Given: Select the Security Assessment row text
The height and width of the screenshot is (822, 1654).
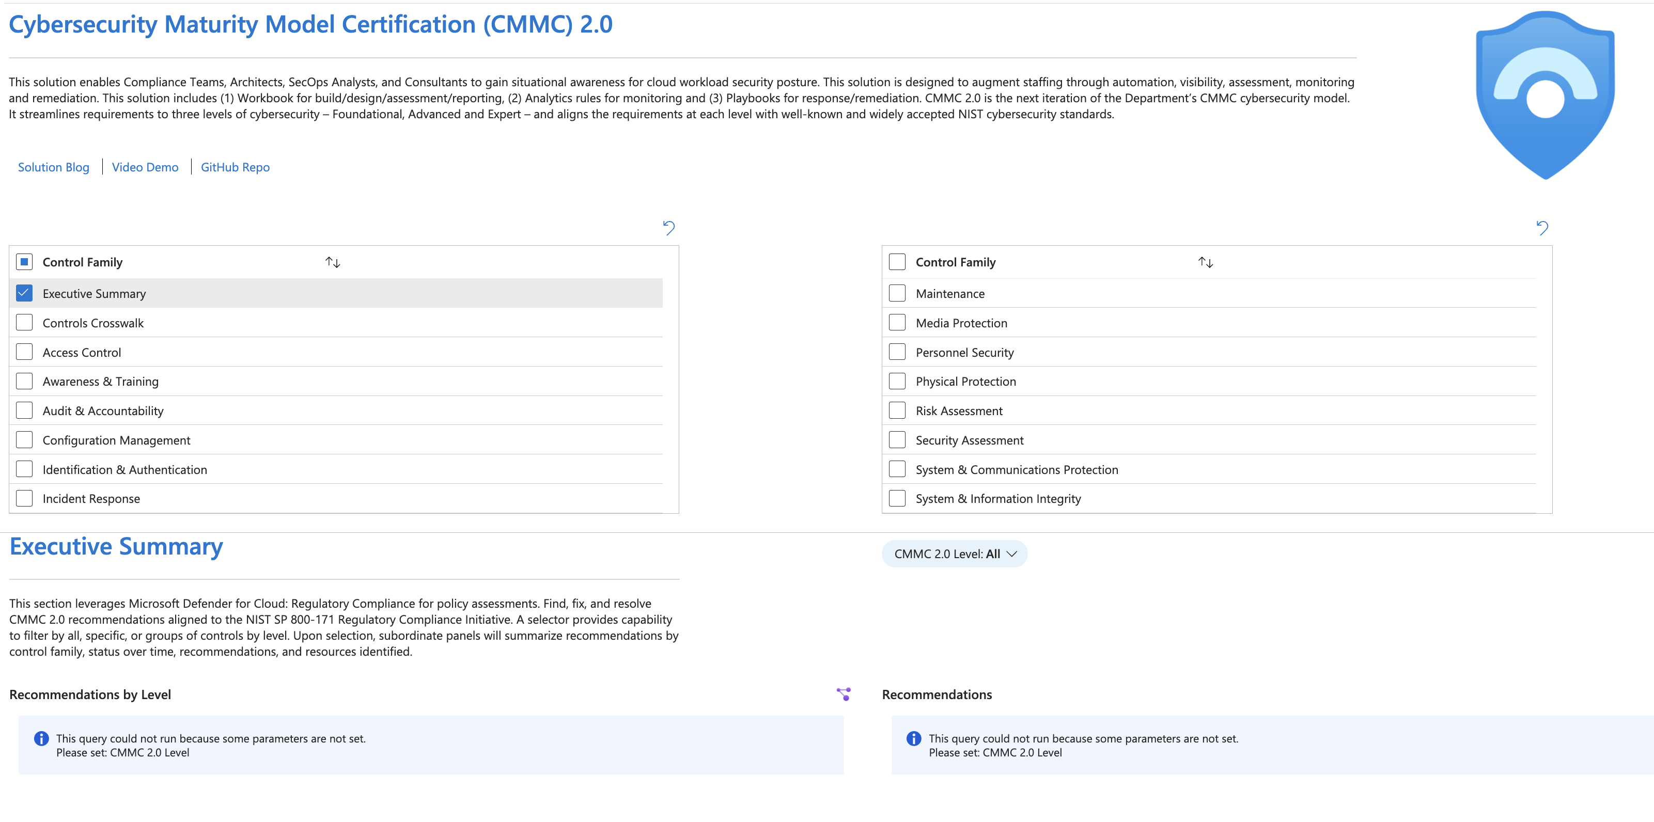Looking at the screenshot, I should coord(970,441).
